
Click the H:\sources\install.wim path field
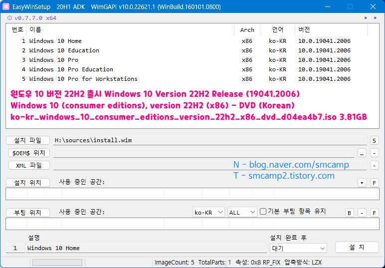(210, 140)
